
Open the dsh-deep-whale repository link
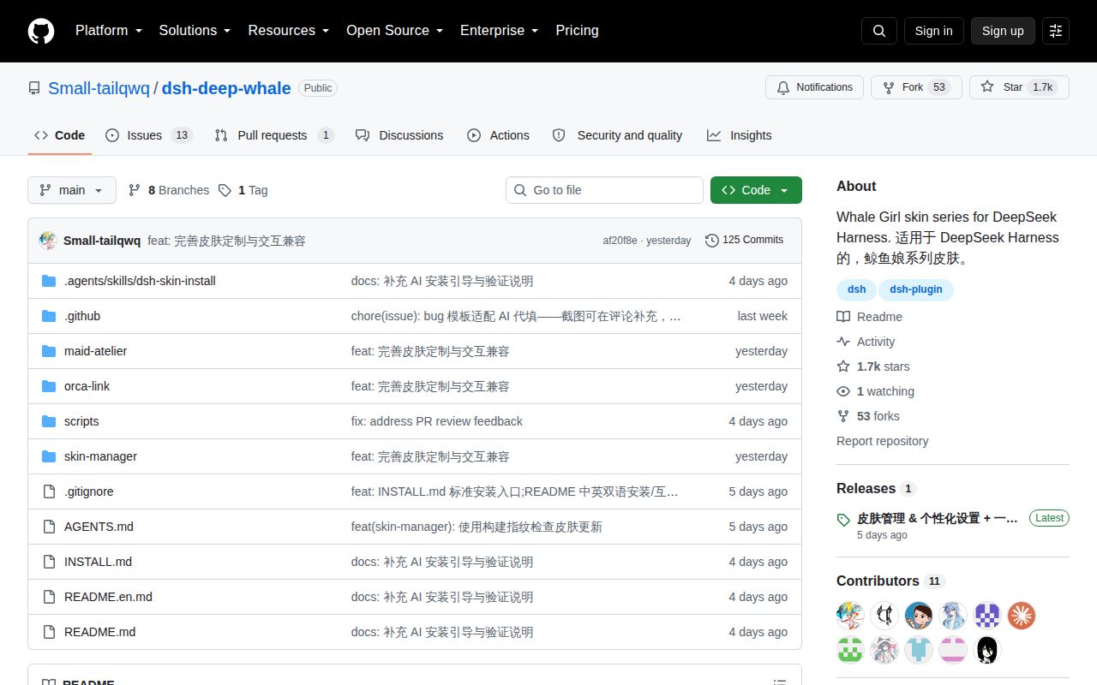point(226,88)
